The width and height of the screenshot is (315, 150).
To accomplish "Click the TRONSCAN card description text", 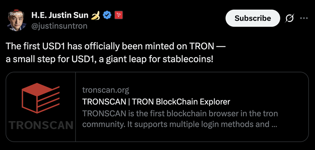I will pyautogui.click(x=180, y=118).
